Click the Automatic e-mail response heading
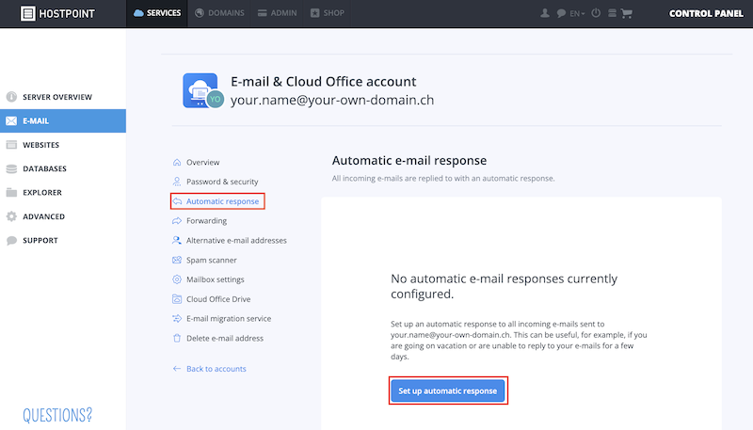Screen dimensions: 753x430 409,160
